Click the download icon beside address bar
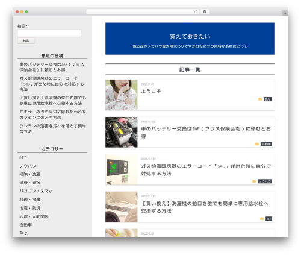The width and height of the screenshot is (301, 255). point(205,12)
